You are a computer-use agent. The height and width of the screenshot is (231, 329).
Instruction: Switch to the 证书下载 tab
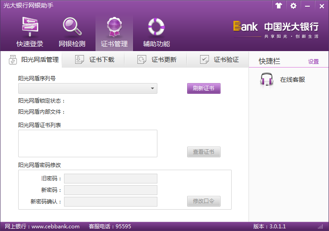tap(94, 60)
